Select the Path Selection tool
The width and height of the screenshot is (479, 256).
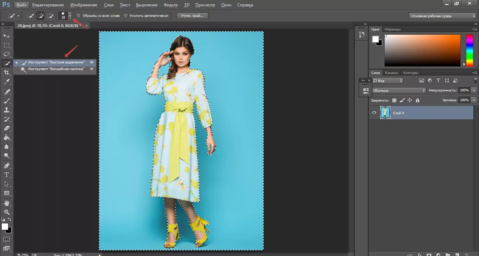click(6, 184)
